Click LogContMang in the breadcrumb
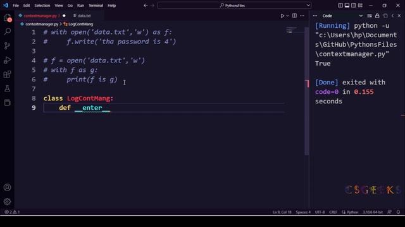The height and width of the screenshot is (227, 405). point(80,24)
